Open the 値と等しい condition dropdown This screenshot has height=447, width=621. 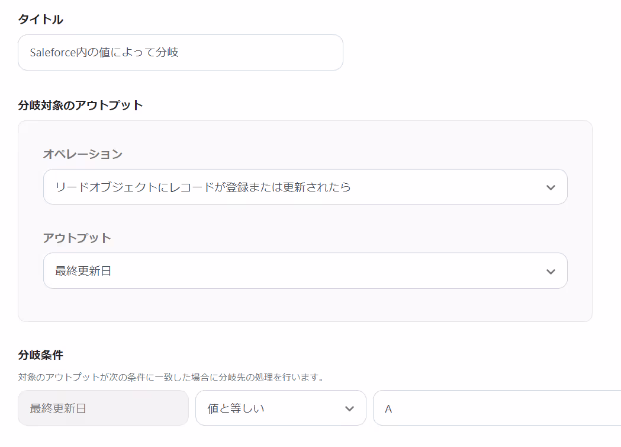tap(281, 408)
